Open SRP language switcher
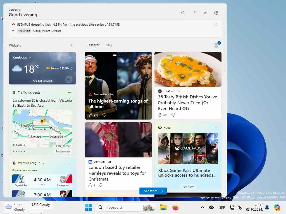The width and height of the screenshot is (286, 214). tap(222, 207)
